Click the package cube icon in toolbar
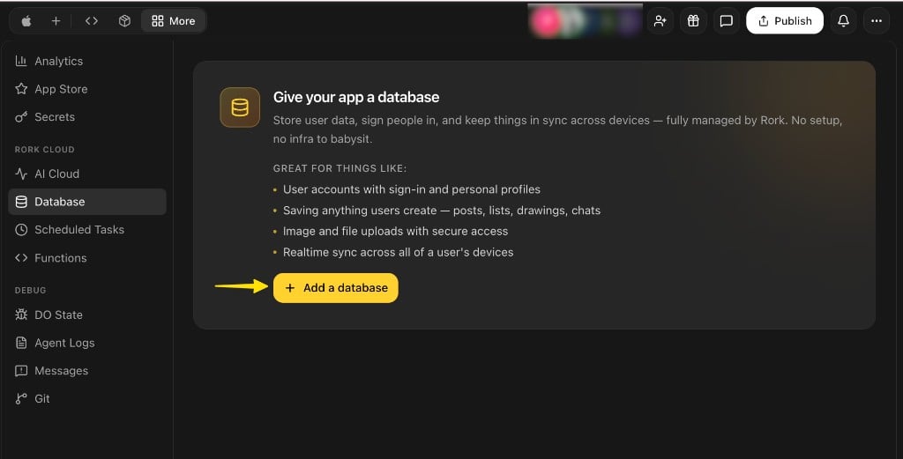Viewport: 903px width, 459px height. (x=124, y=21)
